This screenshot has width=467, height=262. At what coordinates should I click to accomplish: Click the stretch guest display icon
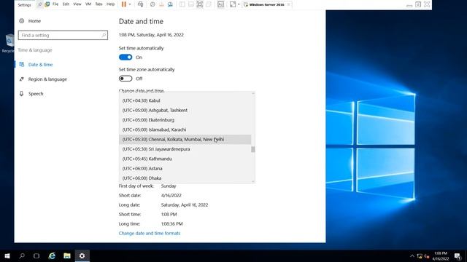(233, 4)
